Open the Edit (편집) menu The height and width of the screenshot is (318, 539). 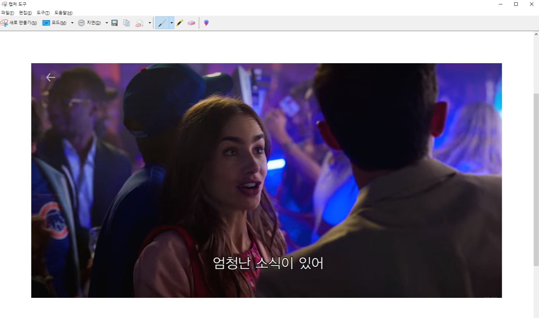[25, 13]
